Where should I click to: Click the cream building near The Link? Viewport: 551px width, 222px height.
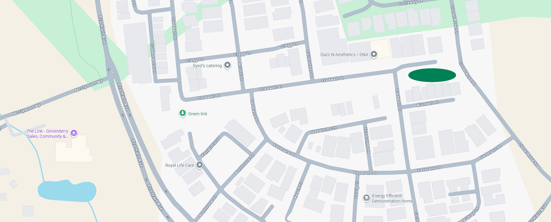pos(74,149)
